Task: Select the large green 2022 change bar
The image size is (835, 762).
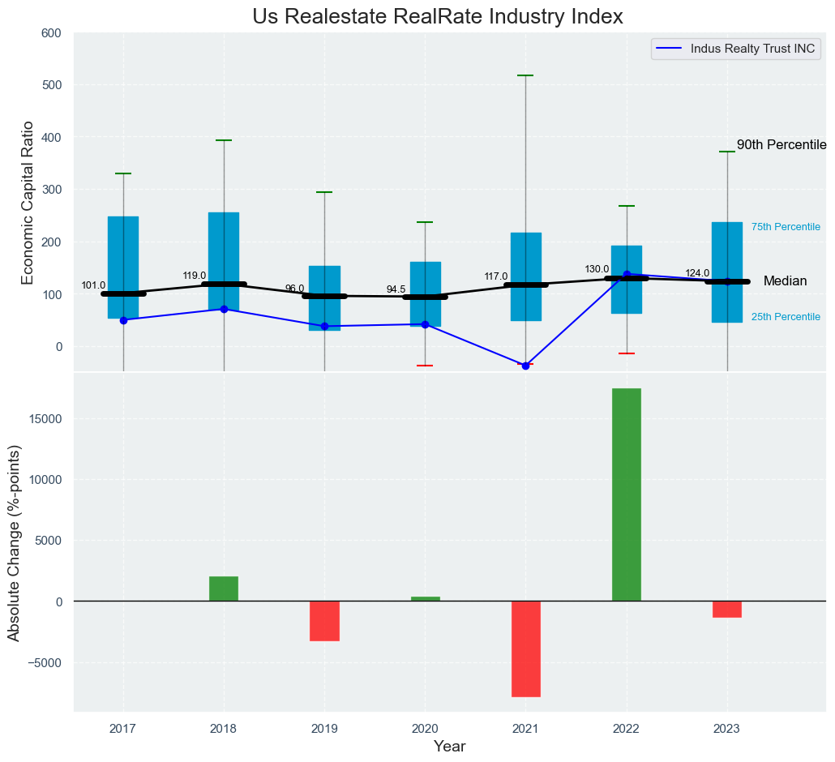Action: 626,494
